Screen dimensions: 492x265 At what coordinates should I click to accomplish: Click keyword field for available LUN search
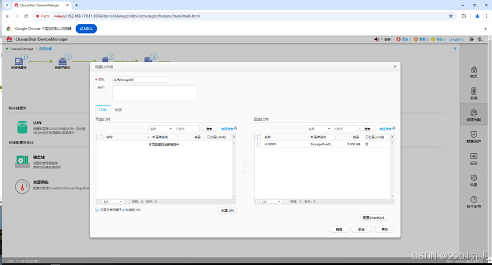(187, 129)
